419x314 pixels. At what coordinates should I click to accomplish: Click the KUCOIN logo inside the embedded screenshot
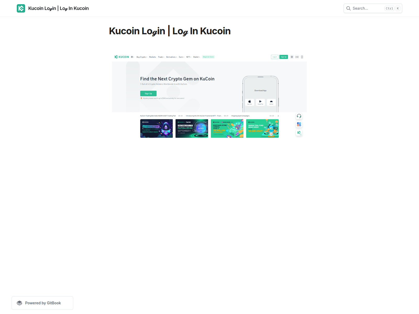pyautogui.click(x=122, y=57)
